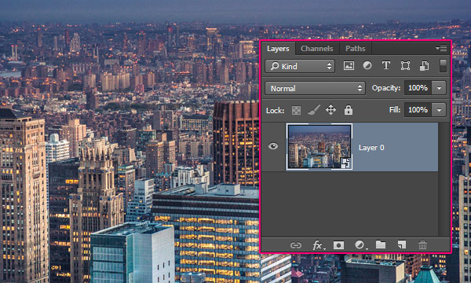
Task: Click the Link layers icon
Action: 296,245
